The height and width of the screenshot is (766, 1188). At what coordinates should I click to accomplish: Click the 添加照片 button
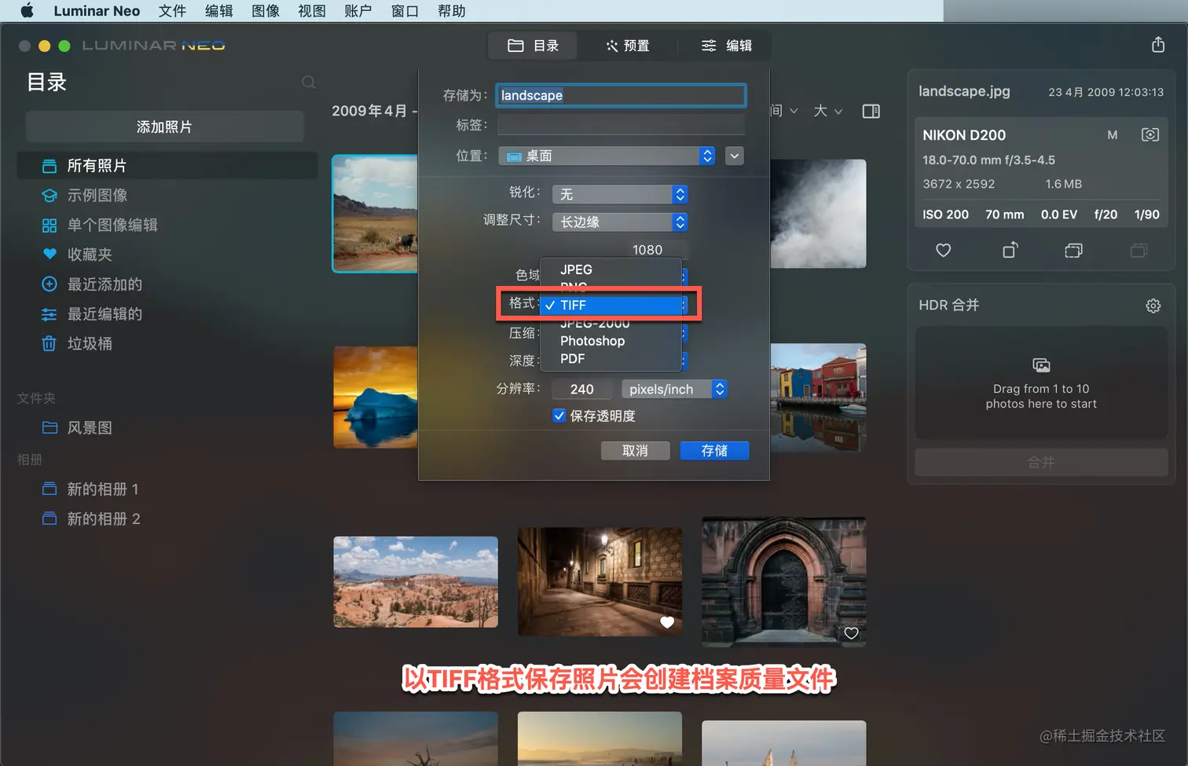[164, 126]
